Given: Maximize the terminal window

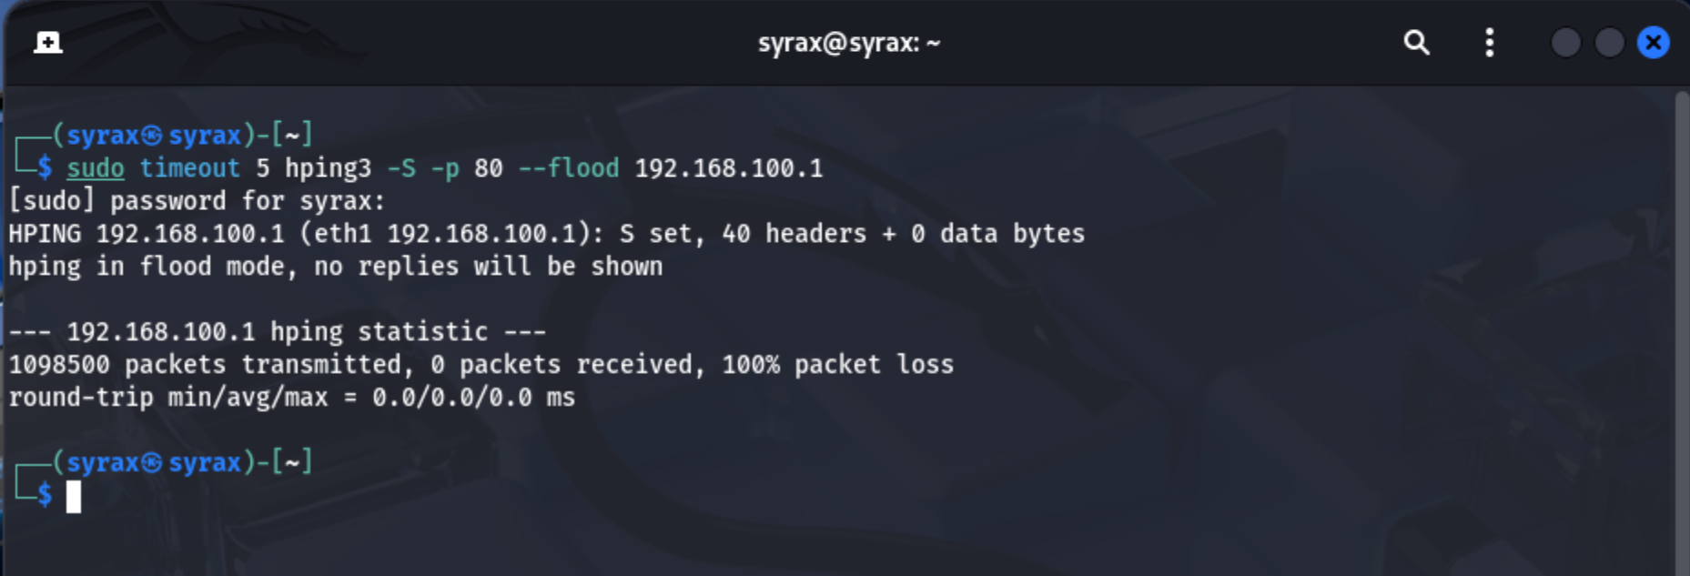Looking at the screenshot, I should click(1609, 42).
